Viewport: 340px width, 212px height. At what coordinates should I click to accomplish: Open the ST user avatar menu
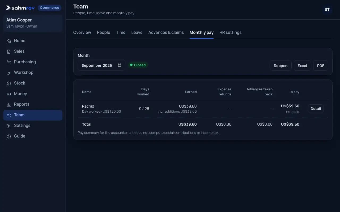[327, 10]
